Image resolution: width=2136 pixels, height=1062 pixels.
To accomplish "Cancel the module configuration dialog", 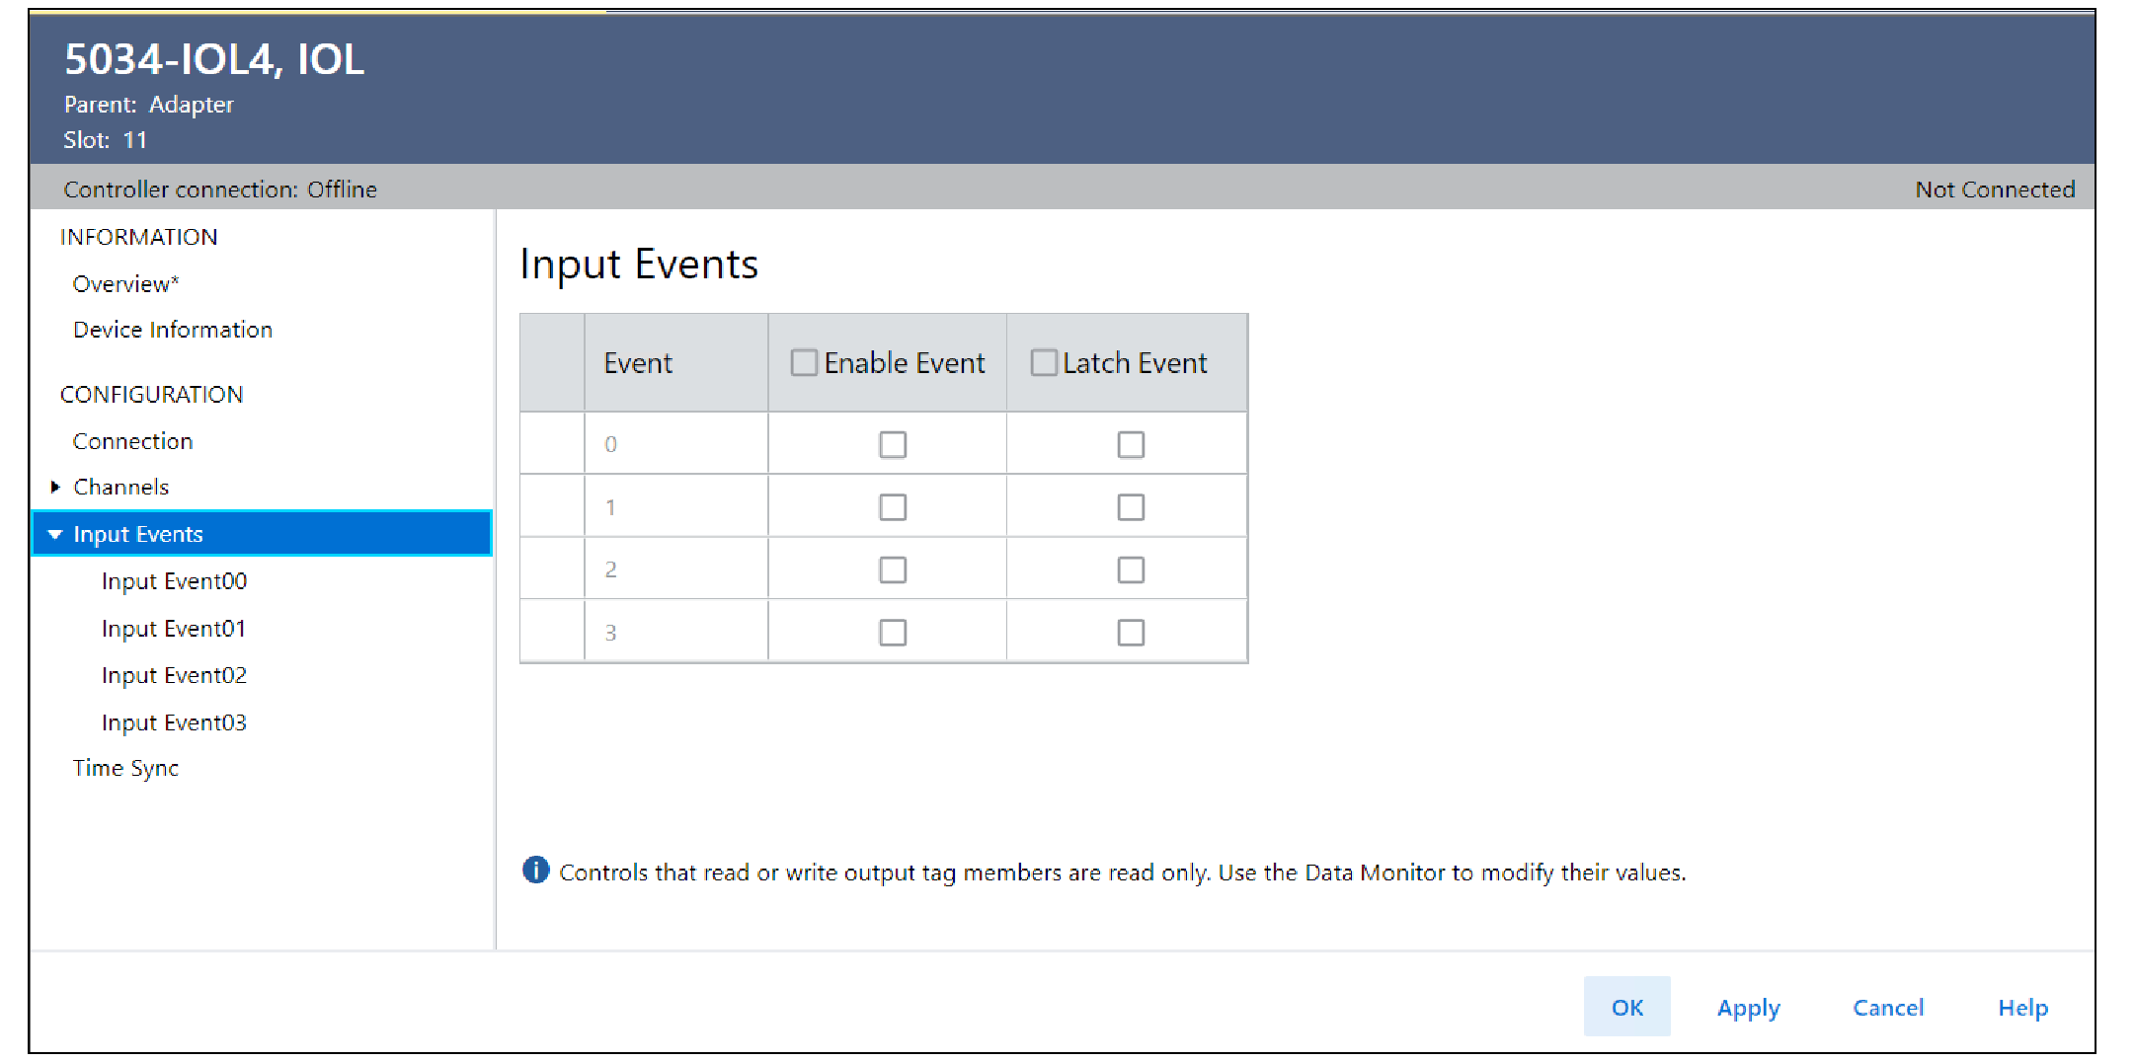I will click(x=1888, y=1008).
